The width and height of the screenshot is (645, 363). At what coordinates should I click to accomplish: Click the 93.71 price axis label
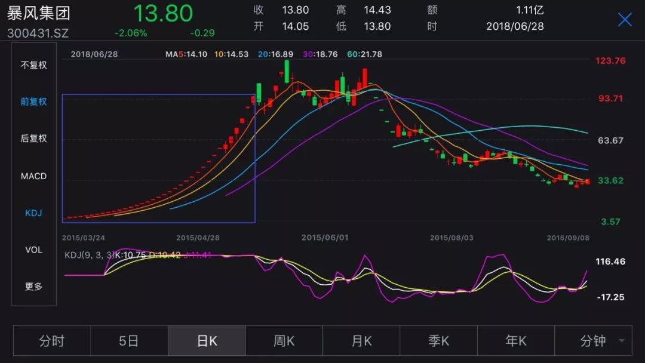[x=610, y=99]
